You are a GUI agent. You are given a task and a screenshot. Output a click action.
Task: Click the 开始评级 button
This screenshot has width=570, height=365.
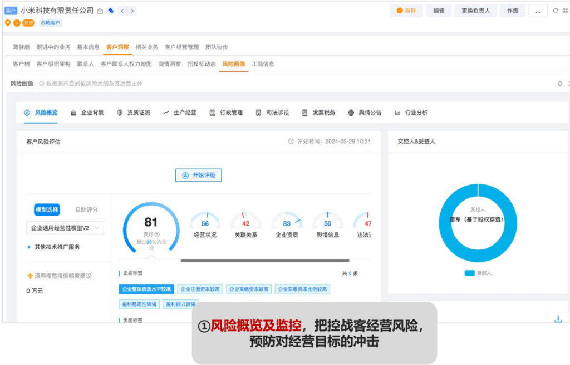(x=199, y=175)
